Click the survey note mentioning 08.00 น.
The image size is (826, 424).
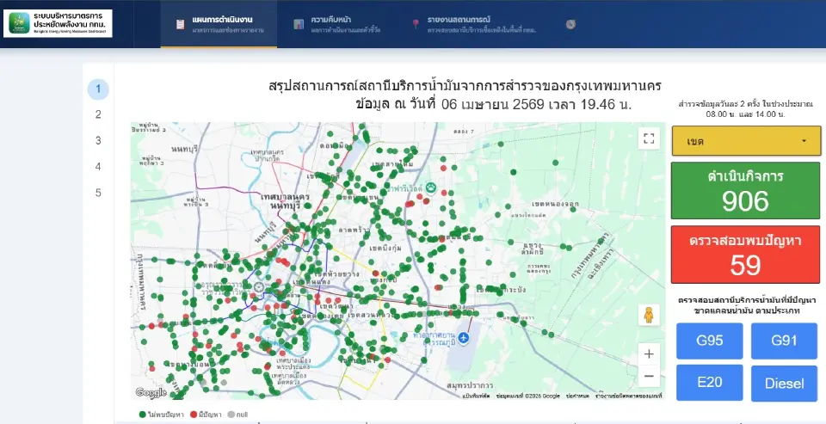745,109
